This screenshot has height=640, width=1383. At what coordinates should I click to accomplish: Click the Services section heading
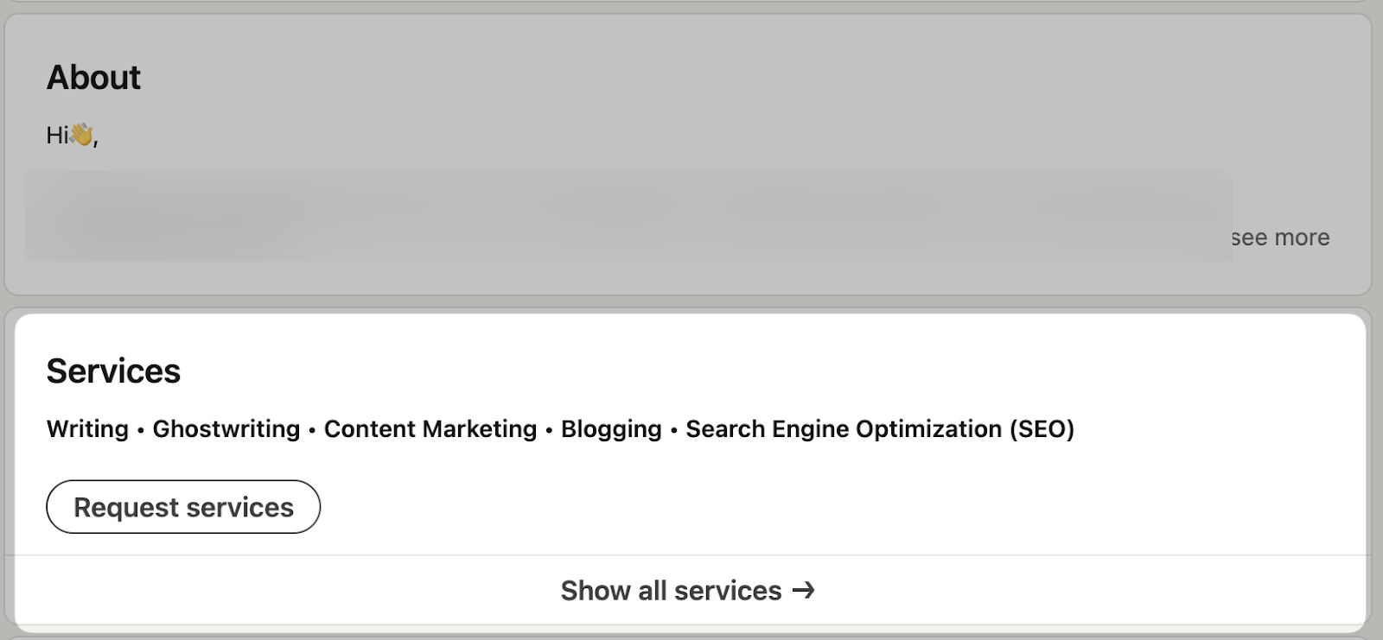pyautogui.click(x=113, y=371)
